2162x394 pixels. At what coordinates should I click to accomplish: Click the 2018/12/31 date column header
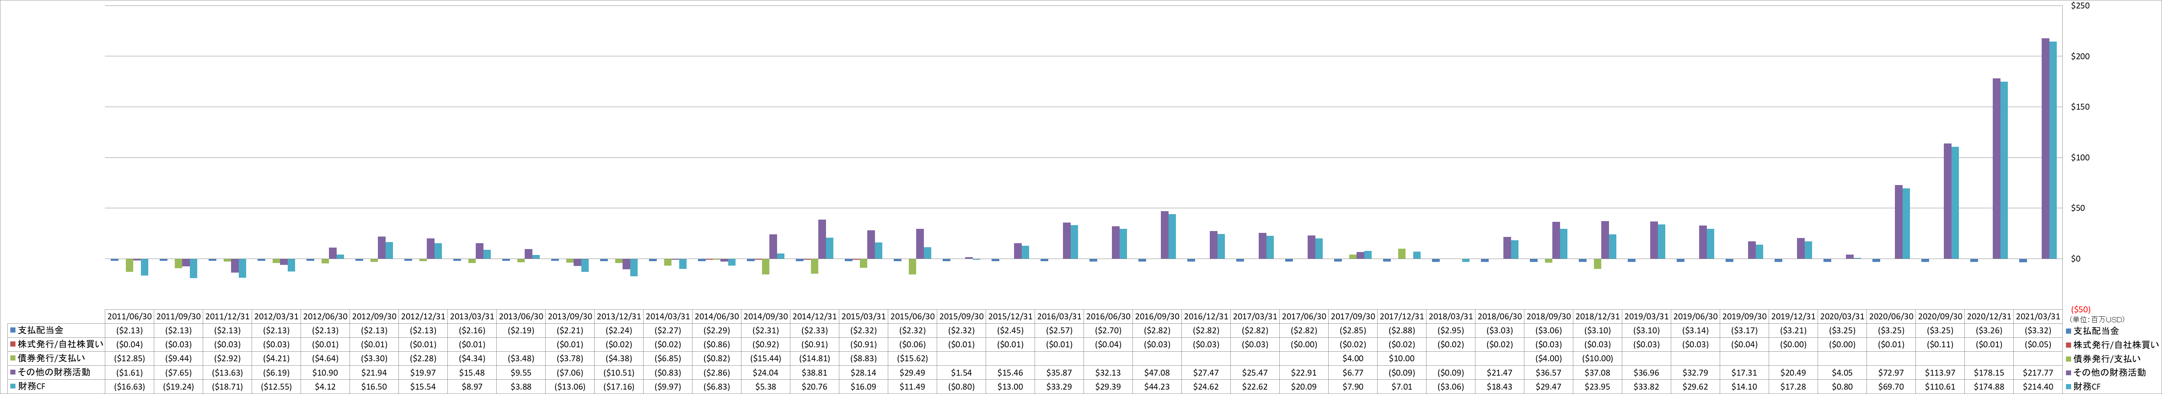pos(1598,317)
